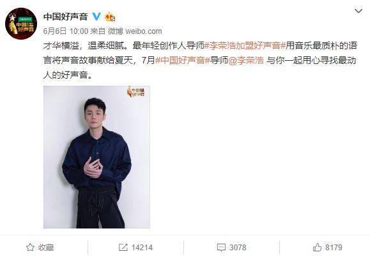Open the @李荣浩 mention link

tap(246, 60)
